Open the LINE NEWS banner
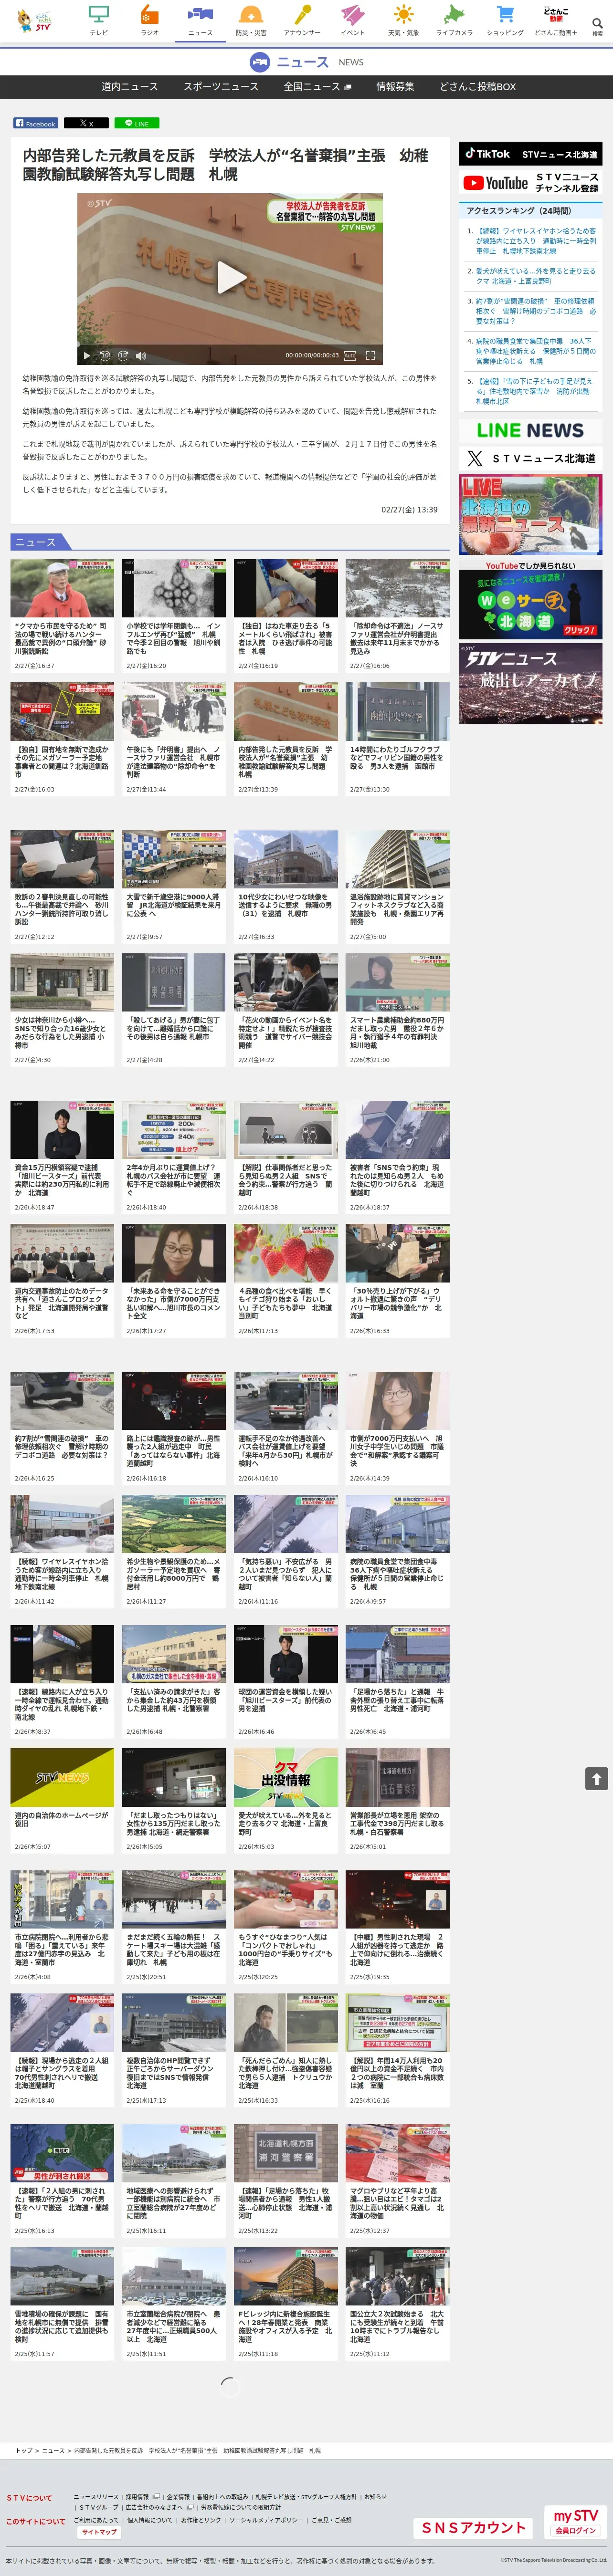613x2576 pixels. pos(530,431)
